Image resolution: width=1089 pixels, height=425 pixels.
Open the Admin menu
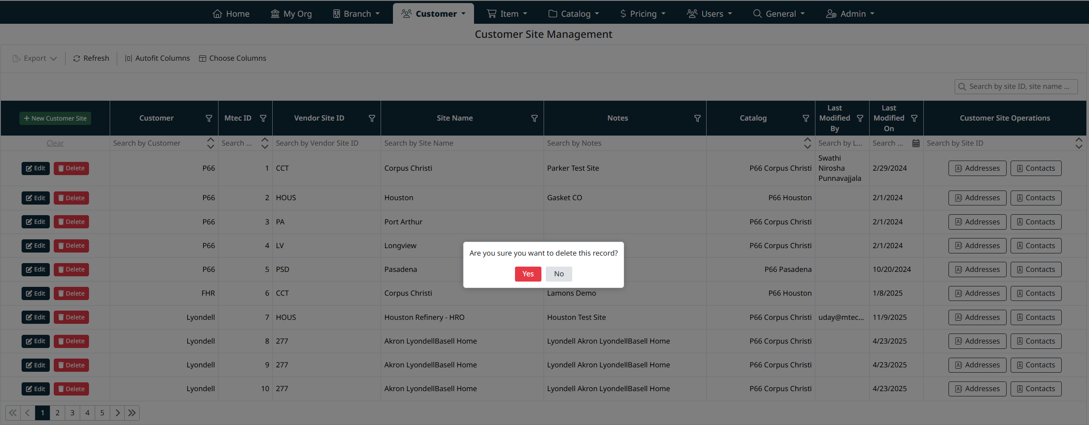[x=850, y=14]
